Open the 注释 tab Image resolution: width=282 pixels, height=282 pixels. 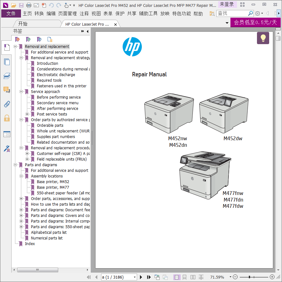point(84,14)
